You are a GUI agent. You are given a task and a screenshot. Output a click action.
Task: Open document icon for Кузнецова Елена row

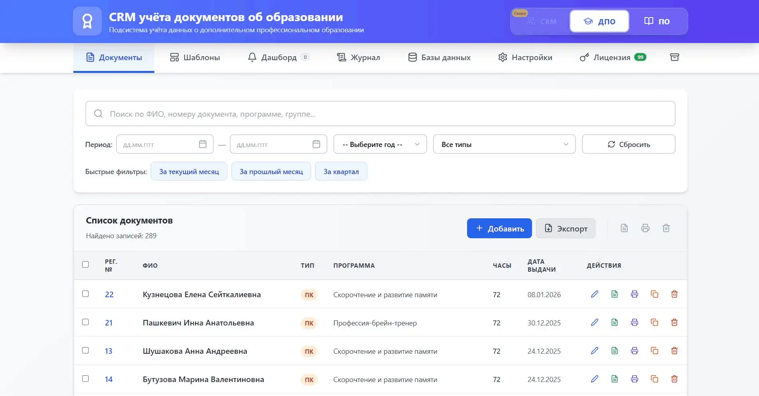[615, 294]
